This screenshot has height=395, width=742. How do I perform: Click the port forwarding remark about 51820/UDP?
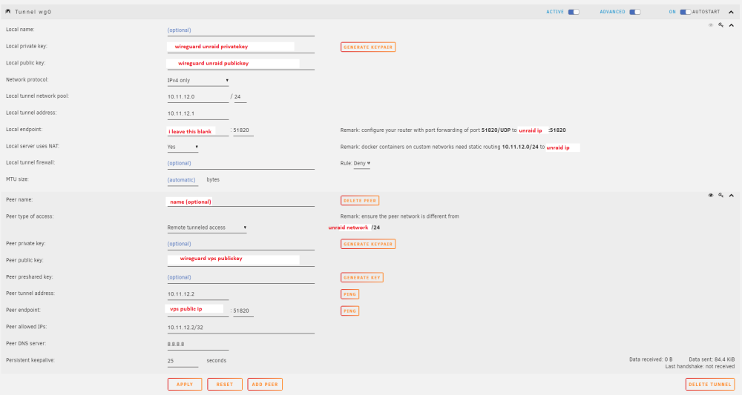pos(453,130)
